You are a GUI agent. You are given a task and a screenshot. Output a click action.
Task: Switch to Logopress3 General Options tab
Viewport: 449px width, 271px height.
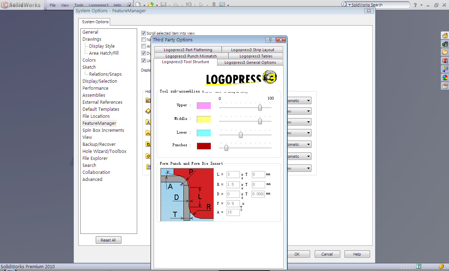click(250, 62)
